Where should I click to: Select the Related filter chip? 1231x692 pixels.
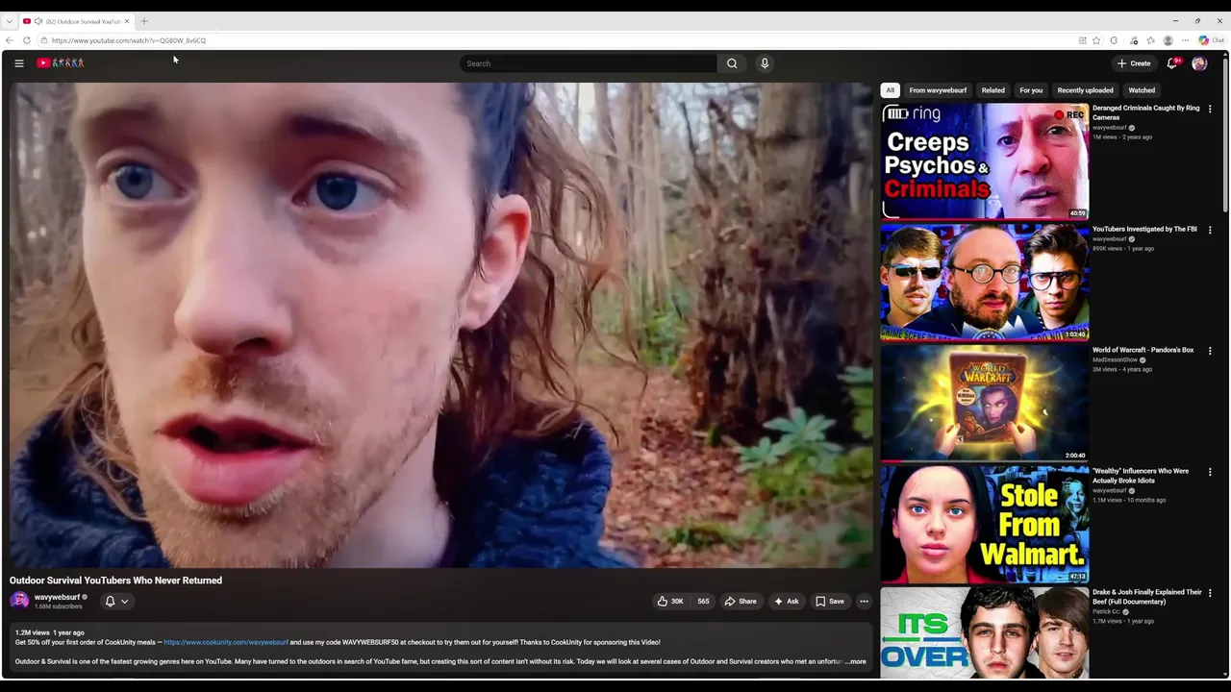(993, 90)
